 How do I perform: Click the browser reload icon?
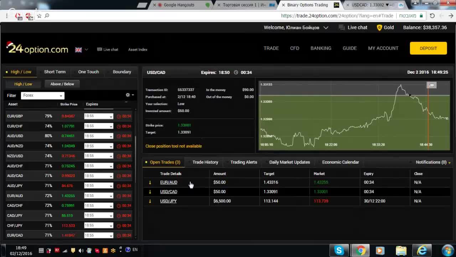click(x=432, y=16)
